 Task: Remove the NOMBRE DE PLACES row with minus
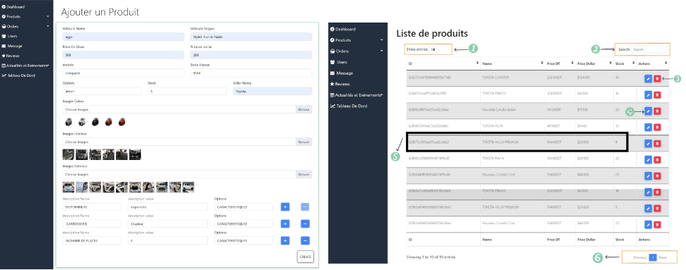tap(306, 240)
